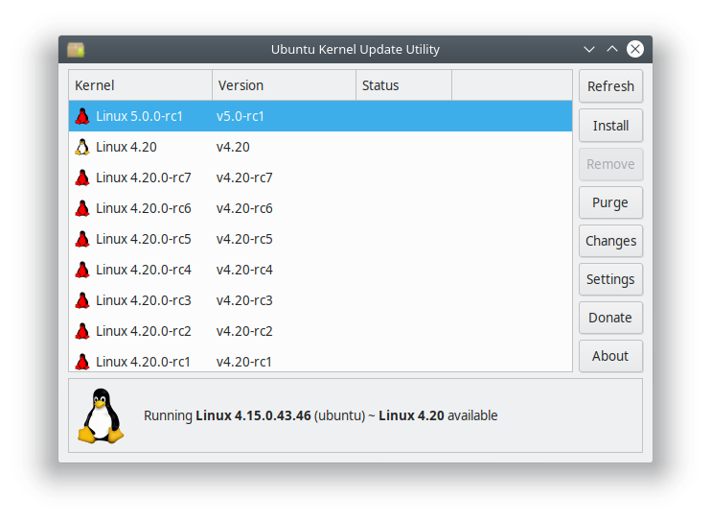This screenshot has width=711, height=521.
Task: Close the Ubuntu Kernel Update Utility window
Action: click(634, 49)
